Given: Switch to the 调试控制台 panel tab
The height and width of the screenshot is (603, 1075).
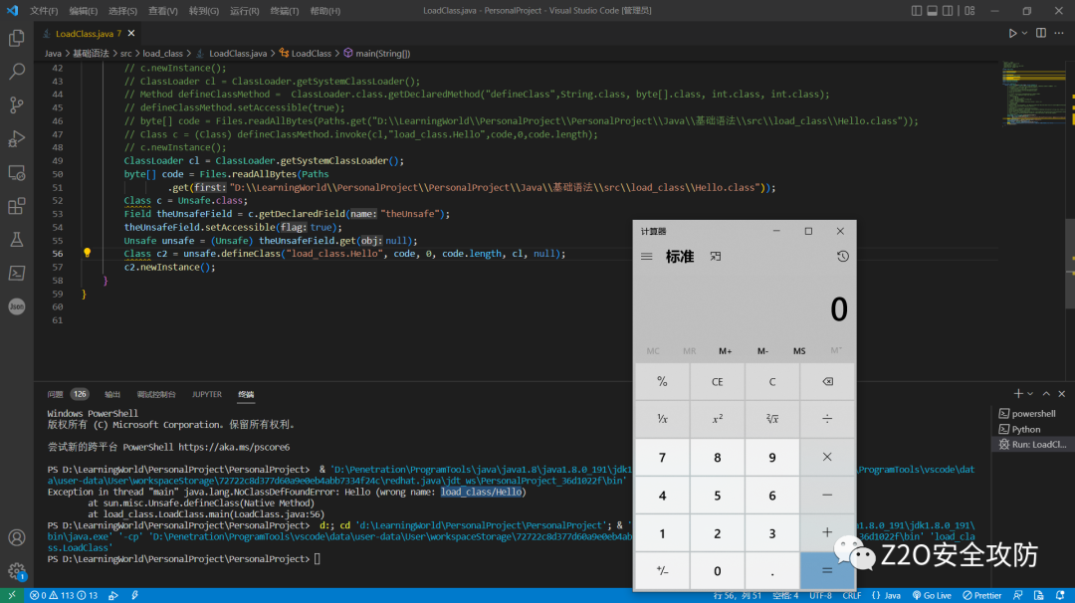Looking at the screenshot, I should point(156,394).
